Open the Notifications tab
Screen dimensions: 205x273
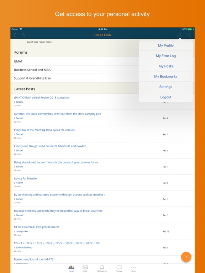pyautogui.click(x=102, y=268)
